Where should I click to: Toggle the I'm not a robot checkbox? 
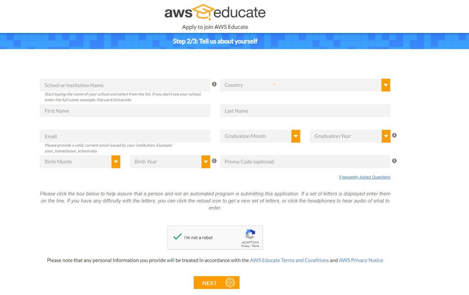177,237
